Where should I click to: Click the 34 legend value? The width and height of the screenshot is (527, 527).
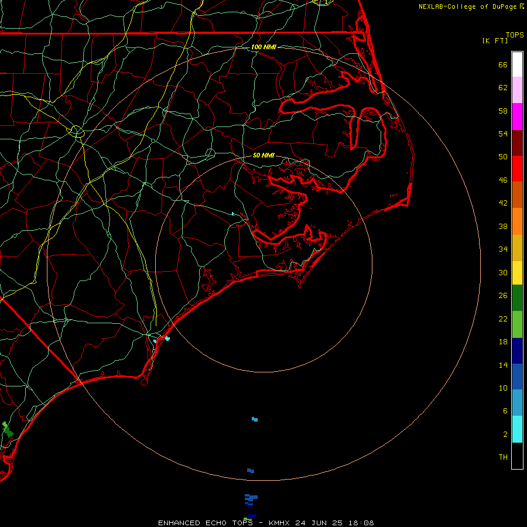[x=503, y=249]
